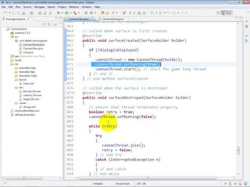
Task: Click the Package Explorer horizontal scrollbar
Action: pos(23,178)
